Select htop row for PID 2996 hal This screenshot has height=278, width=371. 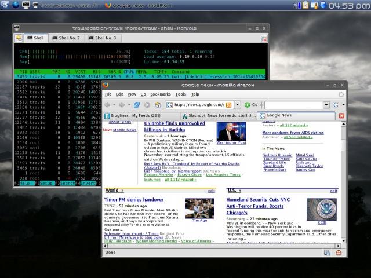(x=58, y=82)
